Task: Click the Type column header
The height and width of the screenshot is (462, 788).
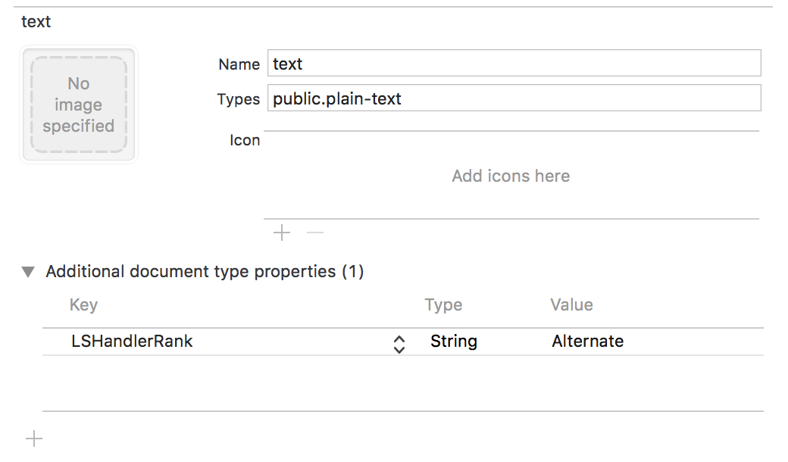Action: click(443, 304)
